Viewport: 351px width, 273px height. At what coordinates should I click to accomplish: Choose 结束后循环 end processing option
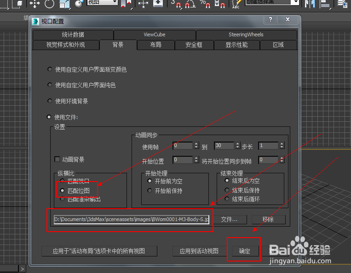[227, 199]
